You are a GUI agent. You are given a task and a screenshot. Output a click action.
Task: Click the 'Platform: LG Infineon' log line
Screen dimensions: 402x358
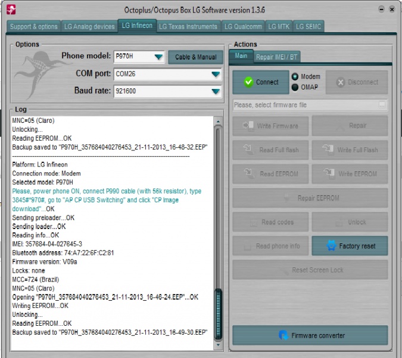[40, 165]
